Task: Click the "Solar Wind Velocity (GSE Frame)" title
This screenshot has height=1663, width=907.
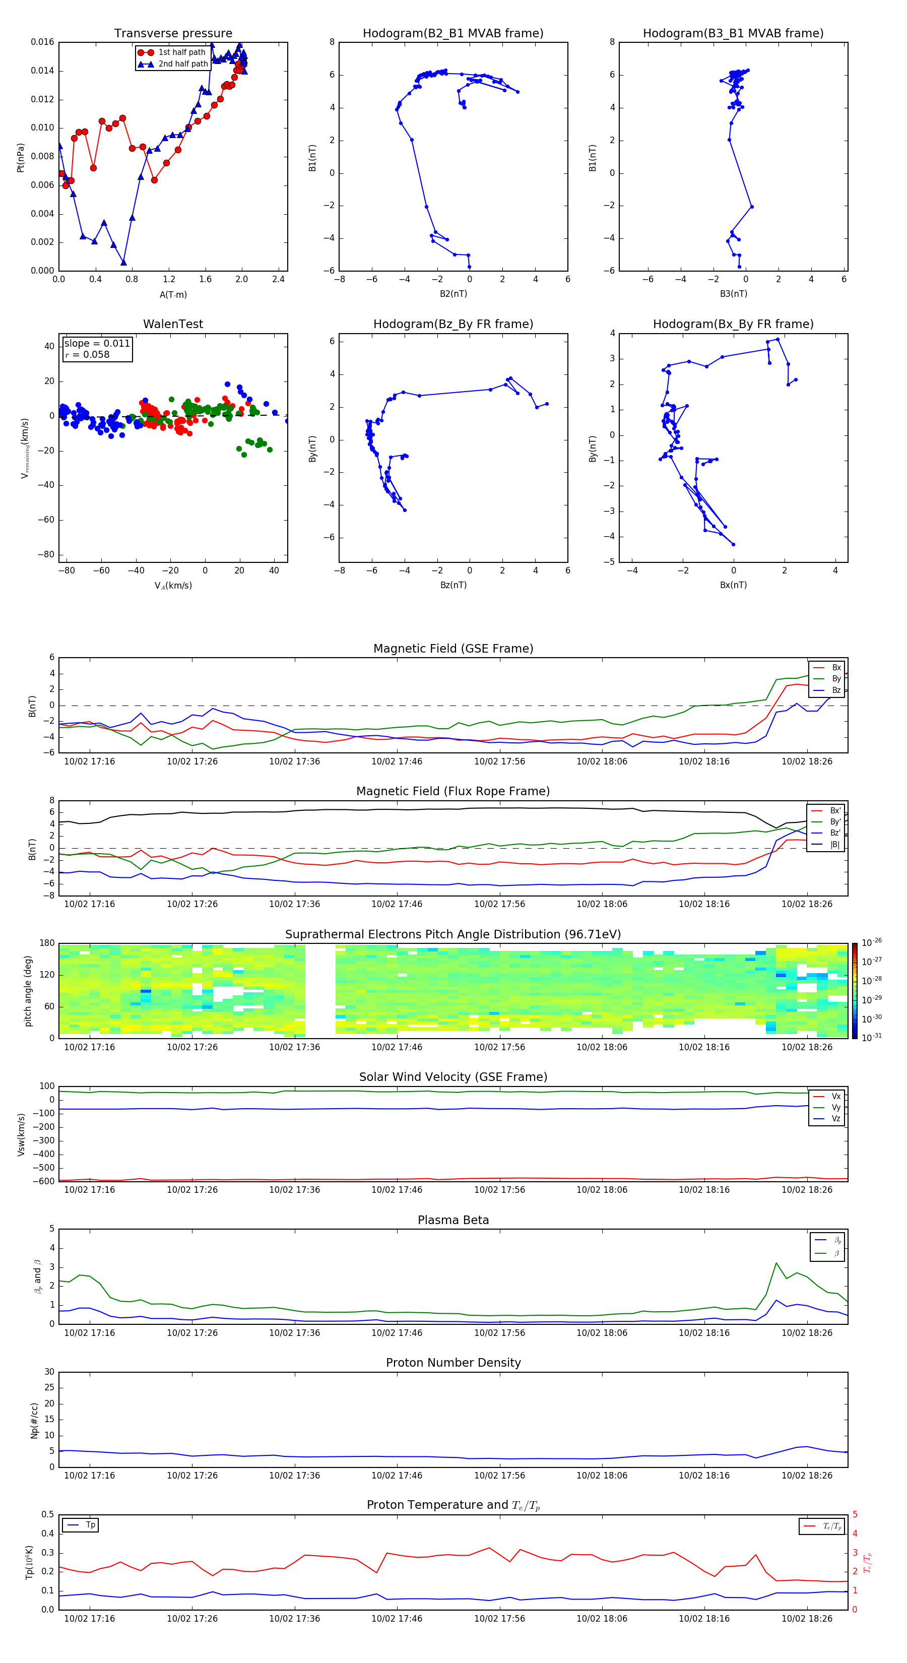Action: [x=453, y=1077]
